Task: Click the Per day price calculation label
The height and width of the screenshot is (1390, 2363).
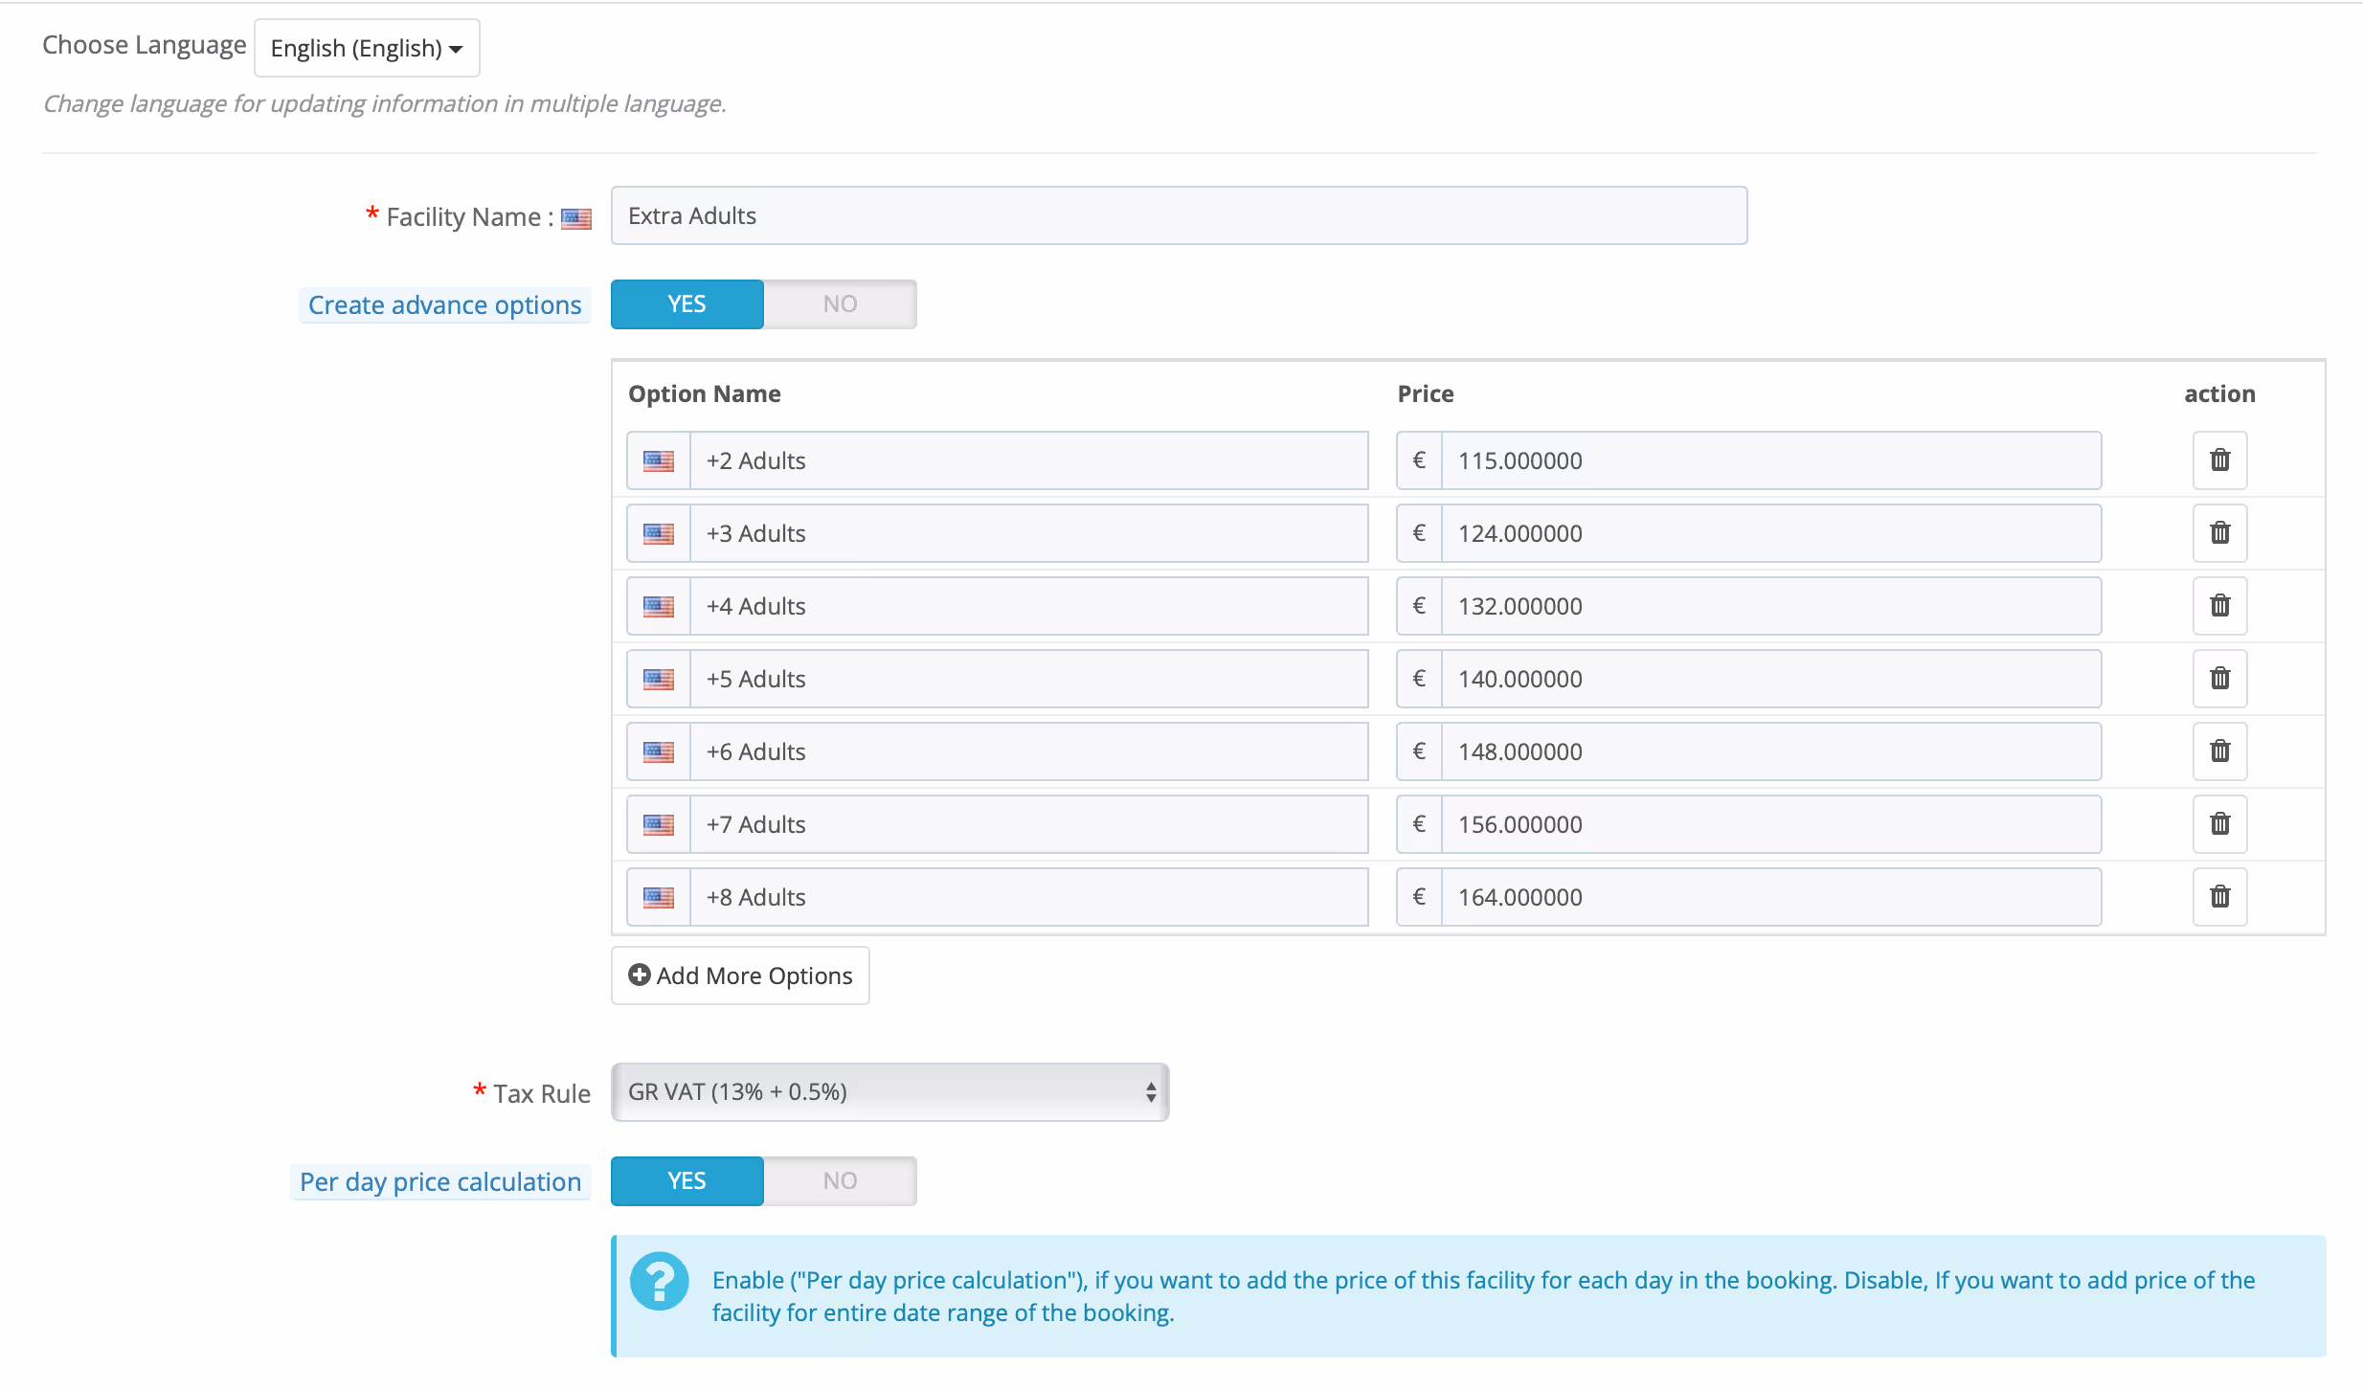Action: pyautogui.click(x=440, y=1182)
